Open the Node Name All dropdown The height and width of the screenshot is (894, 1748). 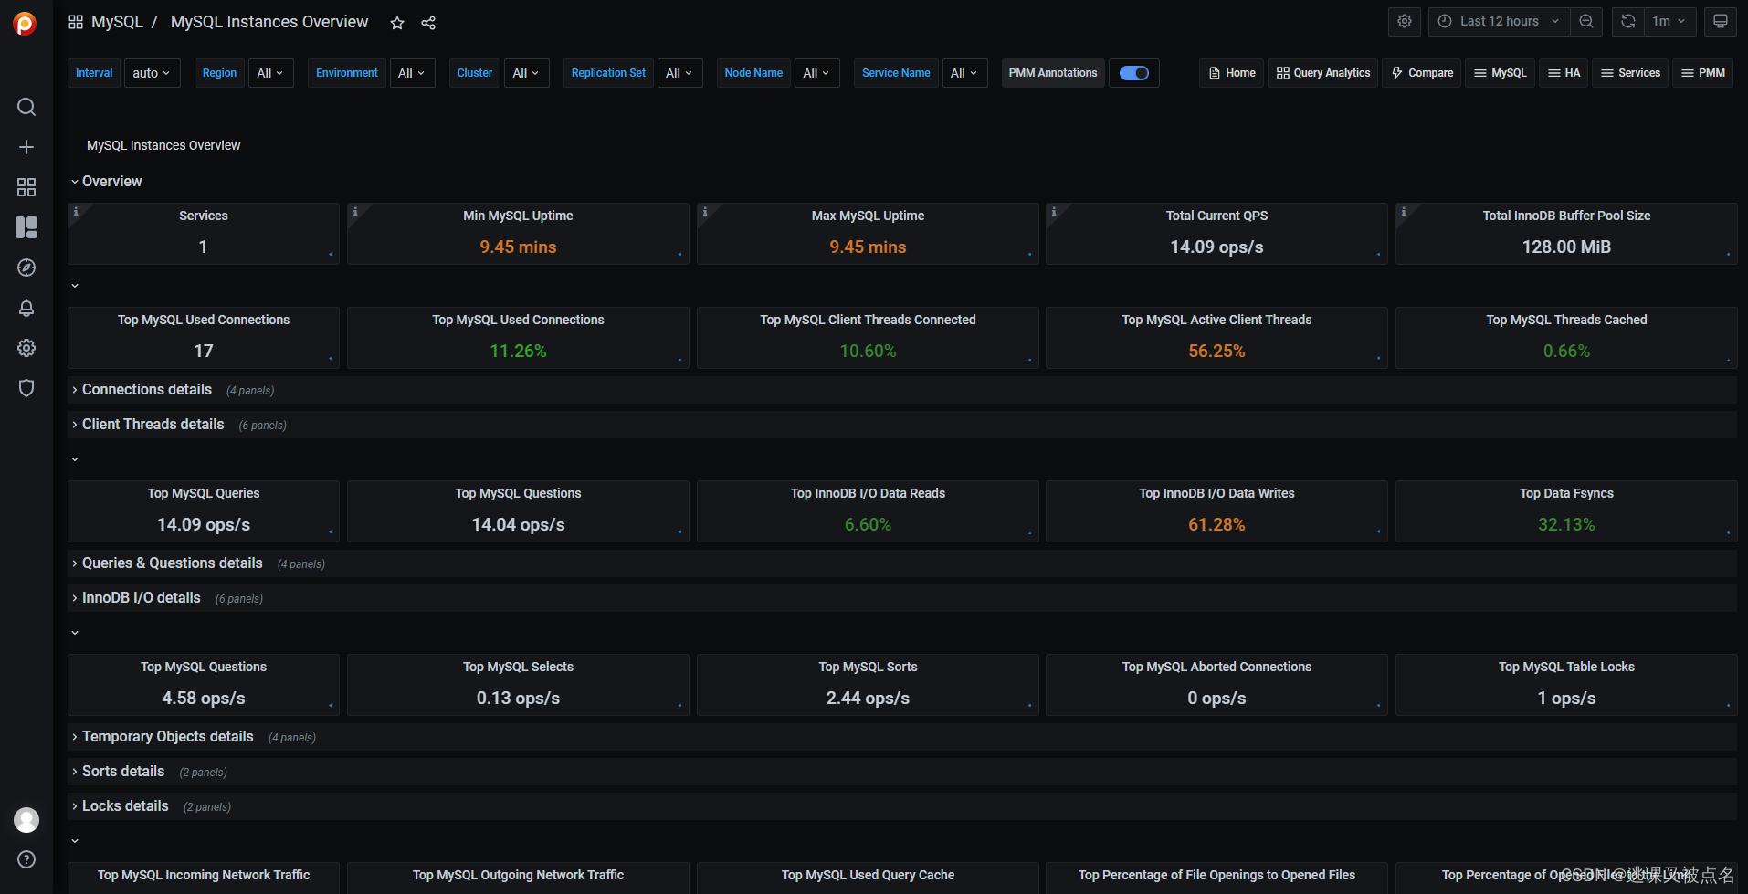tap(816, 73)
